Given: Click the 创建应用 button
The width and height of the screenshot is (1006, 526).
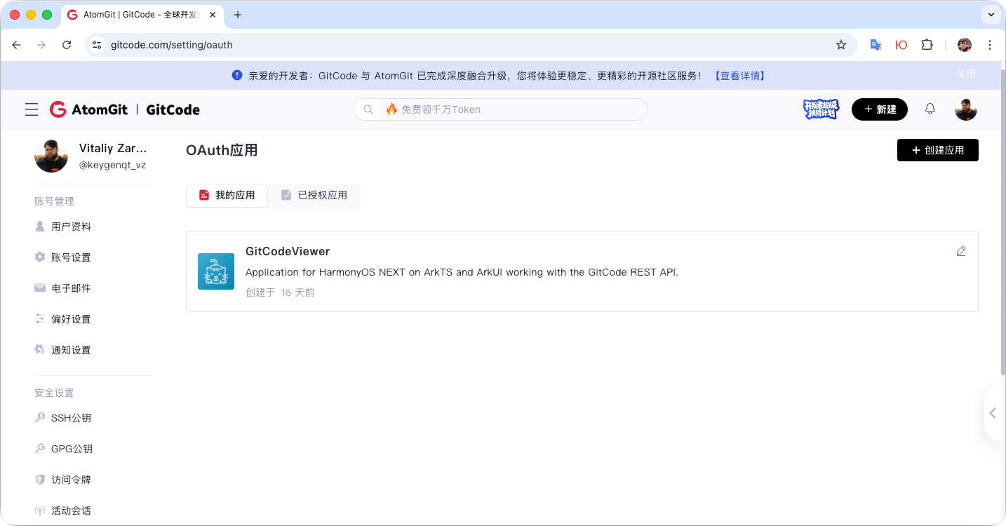Looking at the screenshot, I should (x=938, y=150).
